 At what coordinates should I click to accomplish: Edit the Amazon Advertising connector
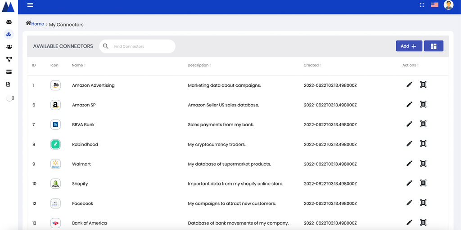click(409, 84)
